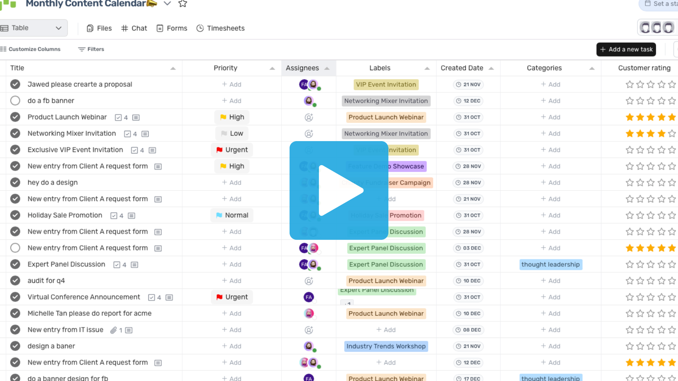Open the Table view dropdown

[34, 28]
